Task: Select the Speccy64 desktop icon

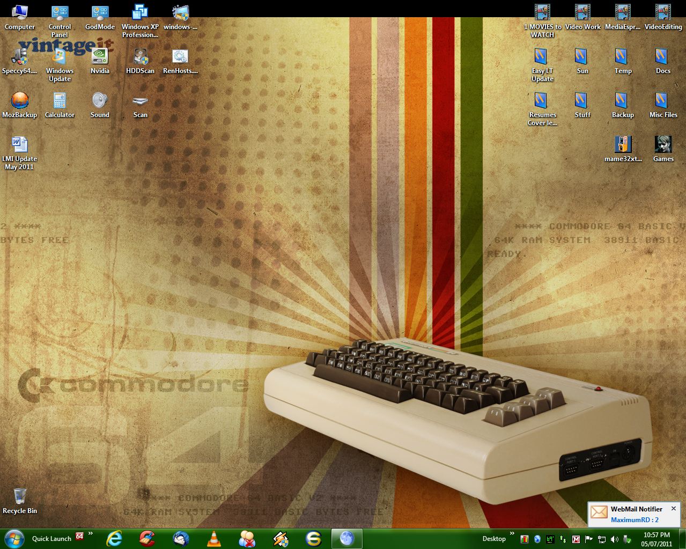Action: (19, 62)
